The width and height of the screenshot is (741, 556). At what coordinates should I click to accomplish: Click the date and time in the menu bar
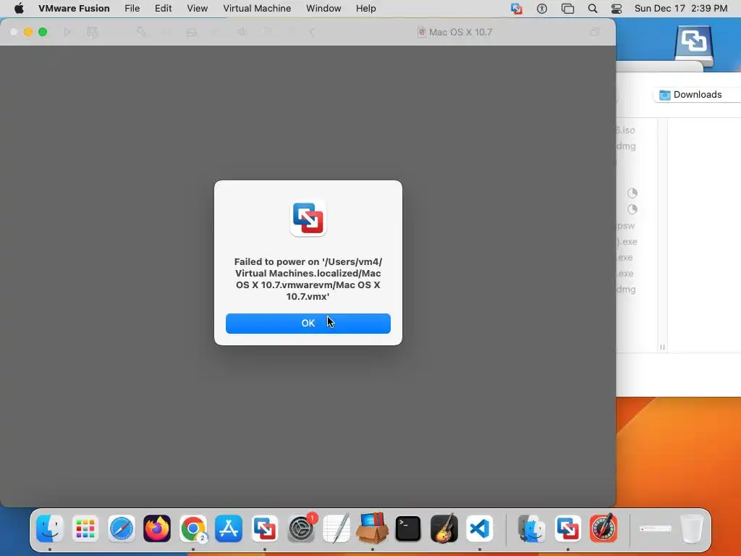[x=680, y=9]
